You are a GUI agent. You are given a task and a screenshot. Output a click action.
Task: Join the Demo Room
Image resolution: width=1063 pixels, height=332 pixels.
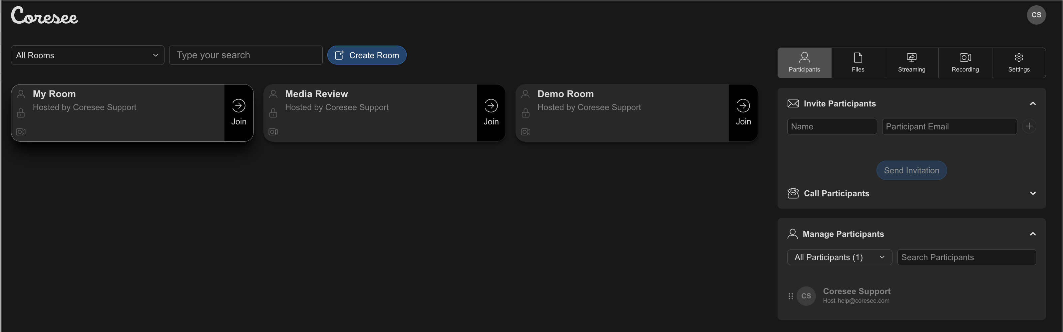tap(743, 113)
